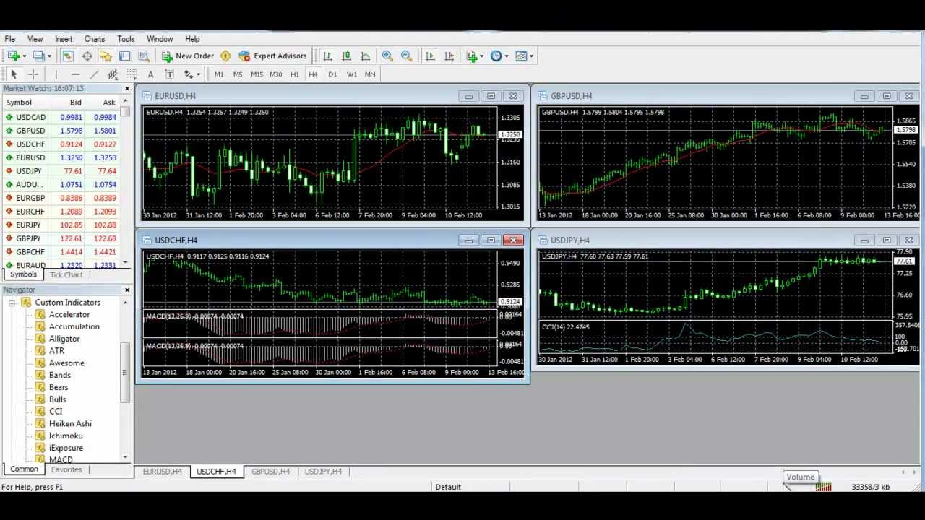Click the Profiles toolbar icon
The width and height of the screenshot is (925, 520).
coord(39,56)
